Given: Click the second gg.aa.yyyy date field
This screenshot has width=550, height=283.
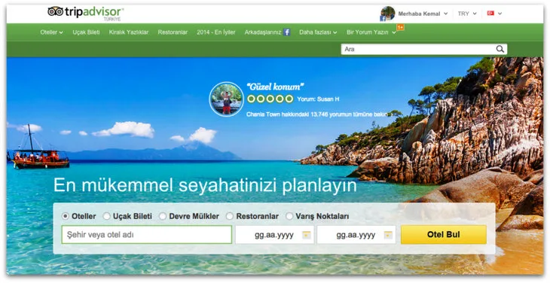Looking at the screenshot, I should [x=356, y=235].
